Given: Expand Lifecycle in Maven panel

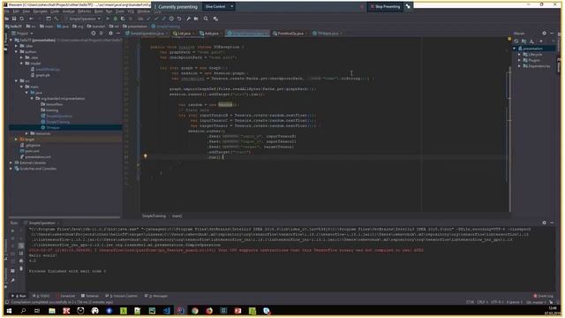Looking at the screenshot, I should coord(519,55).
